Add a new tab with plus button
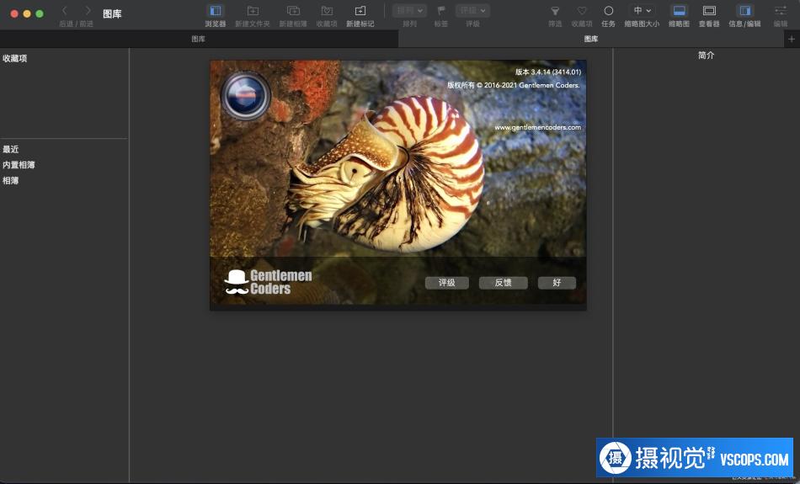The height and width of the screenshot is (484, 800). click(792, 39)
